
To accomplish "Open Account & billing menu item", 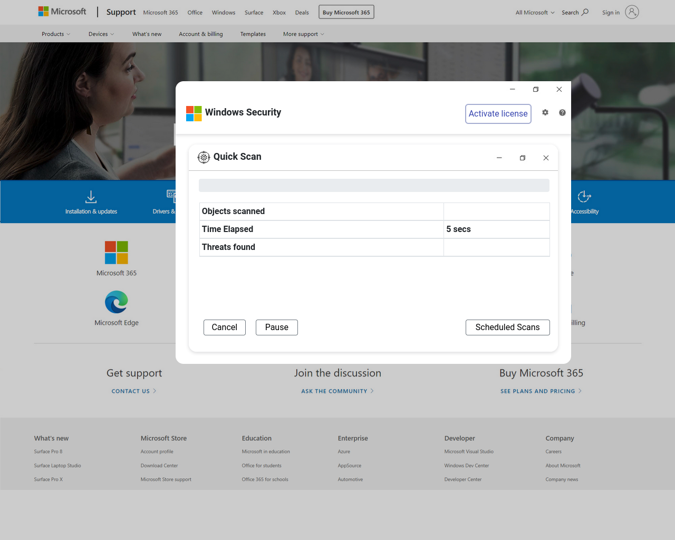I will point(201,34).
